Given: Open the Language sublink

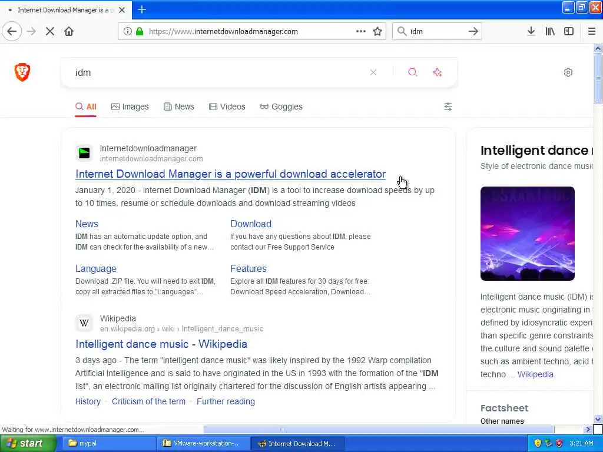Looking at the screenshot, I should [96, 268].
